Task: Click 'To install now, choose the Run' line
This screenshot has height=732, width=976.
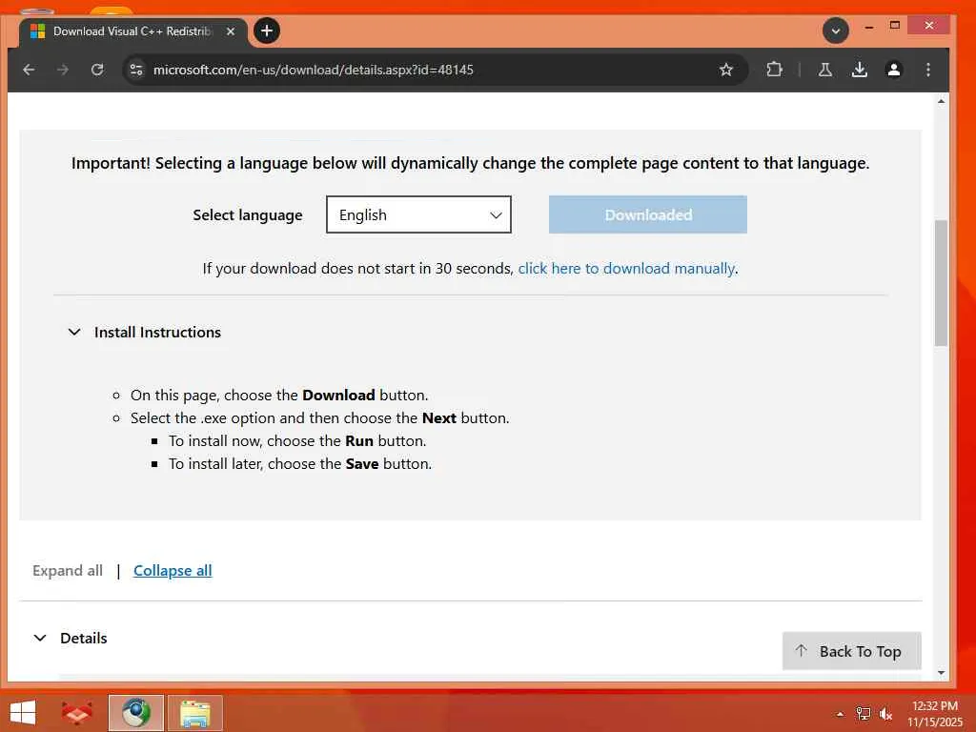Action: (297, 441)
